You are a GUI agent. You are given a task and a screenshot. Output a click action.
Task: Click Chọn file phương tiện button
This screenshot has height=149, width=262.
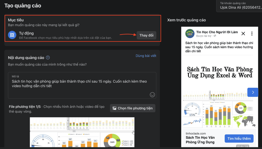click(133, 108)
